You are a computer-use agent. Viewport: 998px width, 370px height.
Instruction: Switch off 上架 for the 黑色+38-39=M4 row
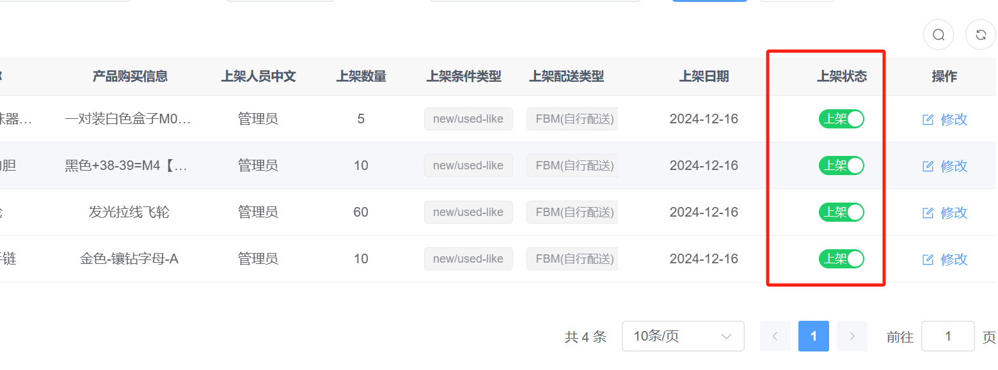point(841,166)
